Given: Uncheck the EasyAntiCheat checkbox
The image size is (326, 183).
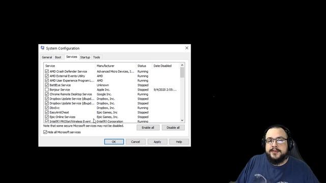Looking at the screenshot, I should coord(47,112).
